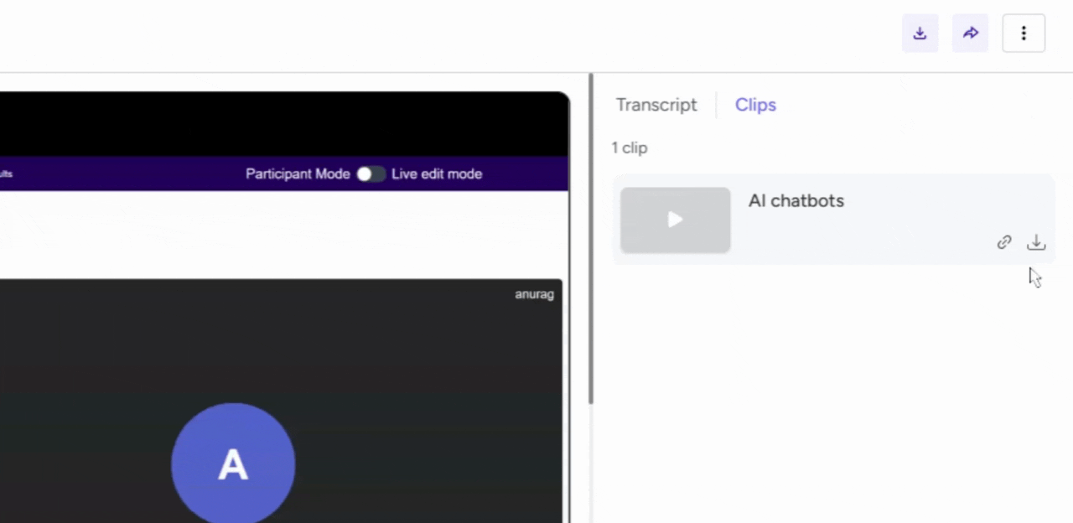Click the blue 'A' avatar circle
The width and height of the screenshot is (1073, 523).
[233, 464]
